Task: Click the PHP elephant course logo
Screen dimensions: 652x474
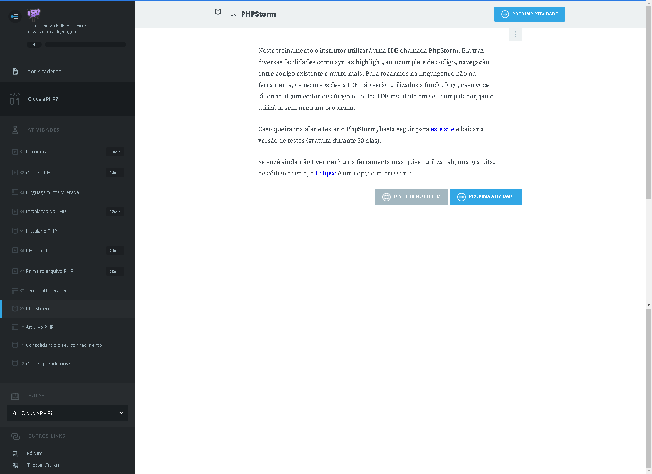Action: tap(34, 14)
